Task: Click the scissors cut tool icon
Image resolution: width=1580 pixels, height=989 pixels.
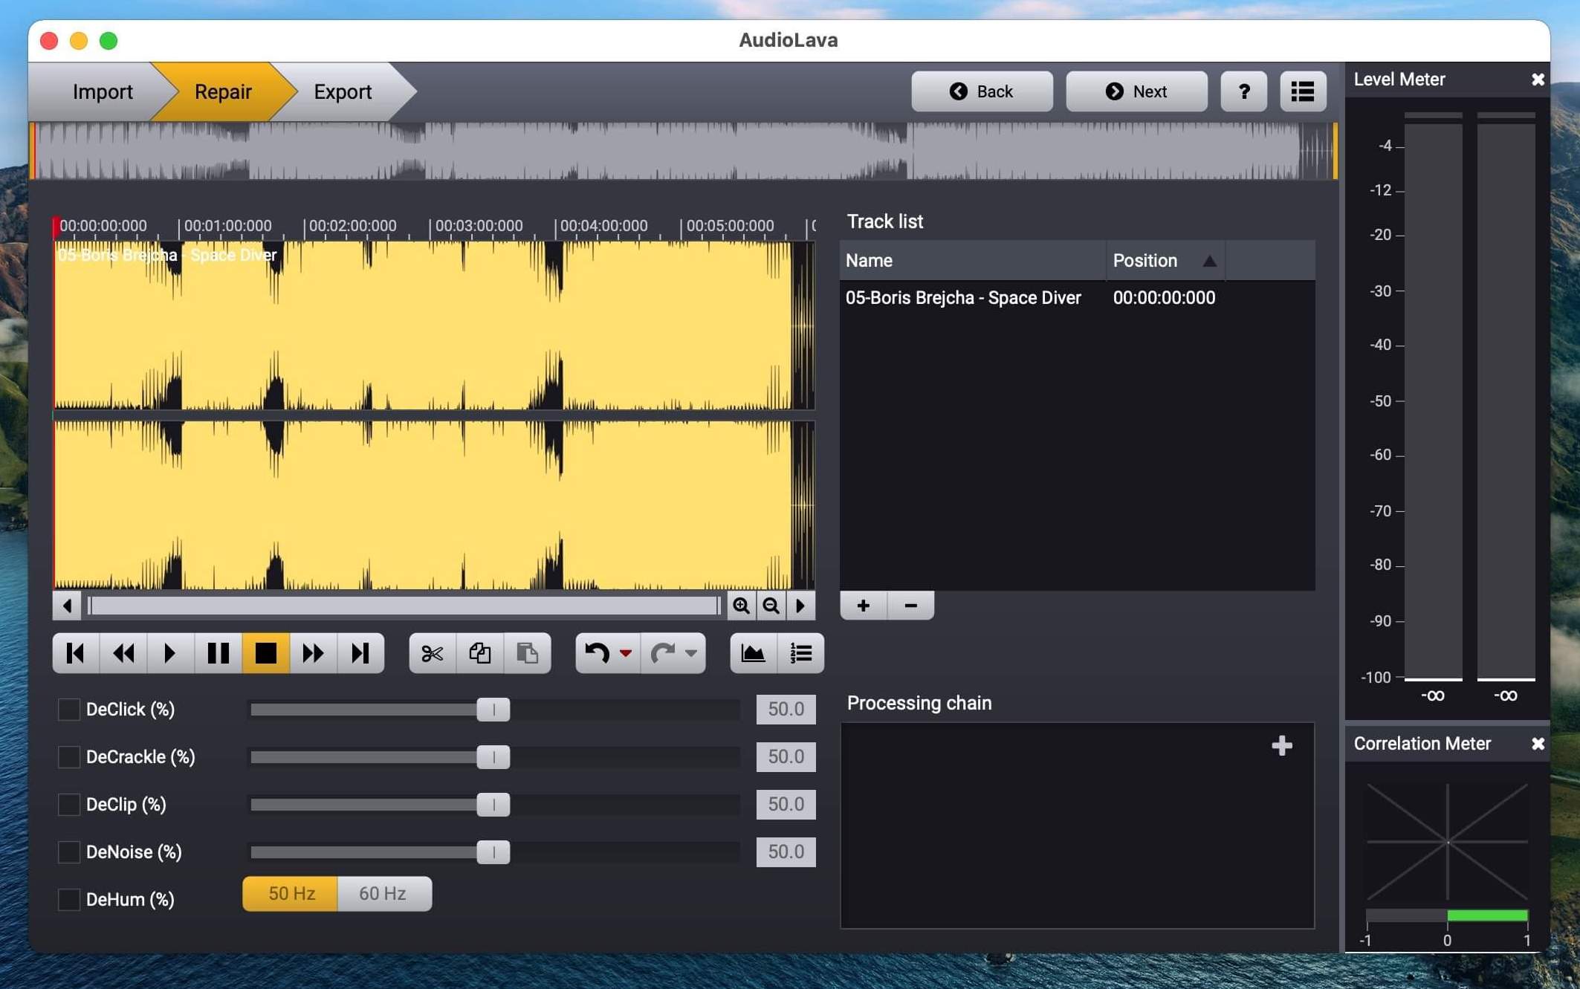Action: point(430,653)
